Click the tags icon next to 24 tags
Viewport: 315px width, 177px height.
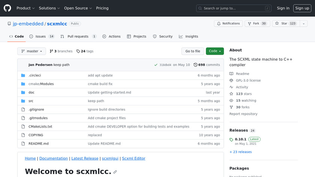[78, 51]
